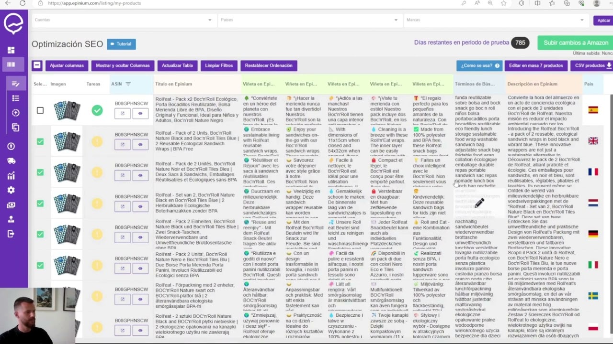This screenshot has height=344, width=613.
Task: Click the logout exit icon in sidebar
Action: 11,234
